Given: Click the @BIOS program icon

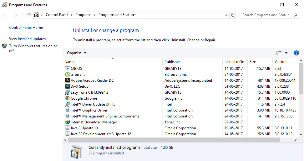Looking at the screenshot, I should [x=67, y=69].
